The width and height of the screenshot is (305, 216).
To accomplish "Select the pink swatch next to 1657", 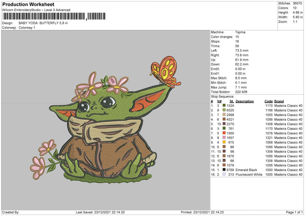I will point(224,138).
